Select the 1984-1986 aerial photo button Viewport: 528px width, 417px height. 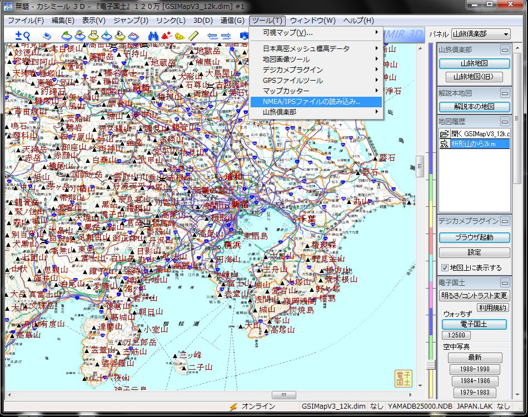click(475, 381)
